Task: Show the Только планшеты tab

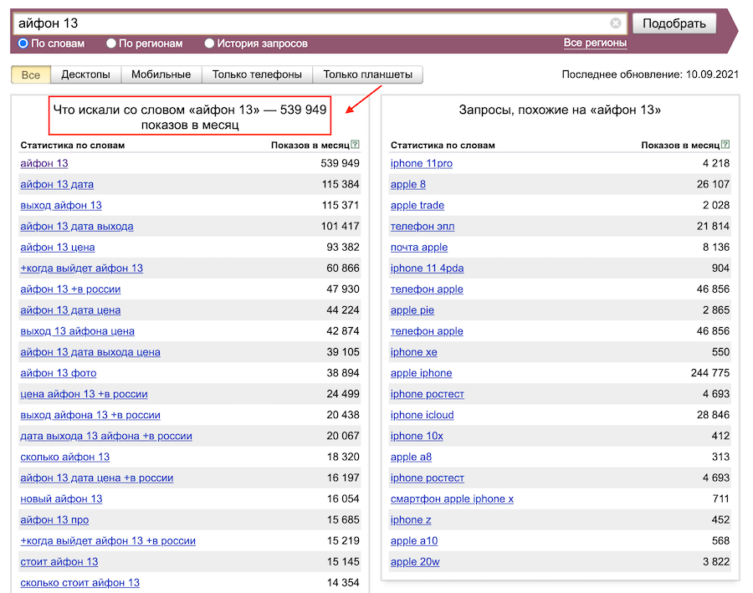Action: (367, 74)
